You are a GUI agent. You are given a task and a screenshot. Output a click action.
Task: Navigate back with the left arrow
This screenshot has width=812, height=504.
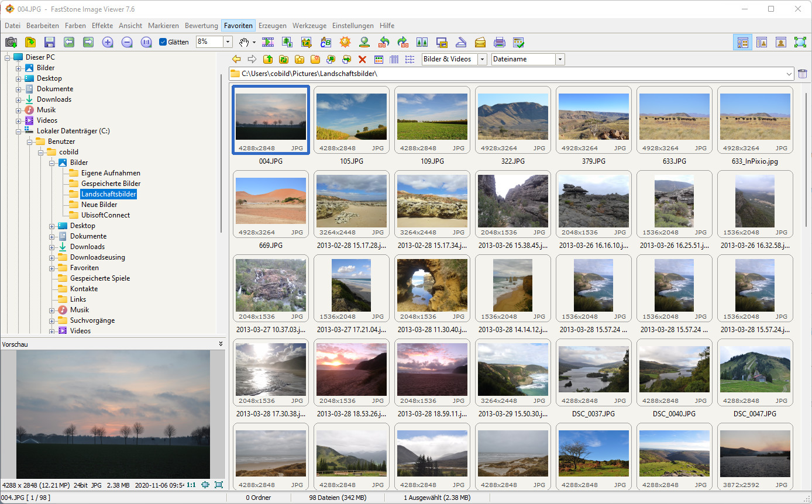[x=236, y=59]
